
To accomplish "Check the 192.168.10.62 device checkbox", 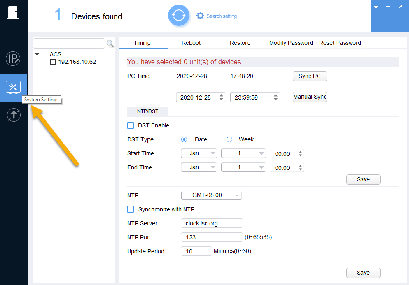I will coord(53,62).
